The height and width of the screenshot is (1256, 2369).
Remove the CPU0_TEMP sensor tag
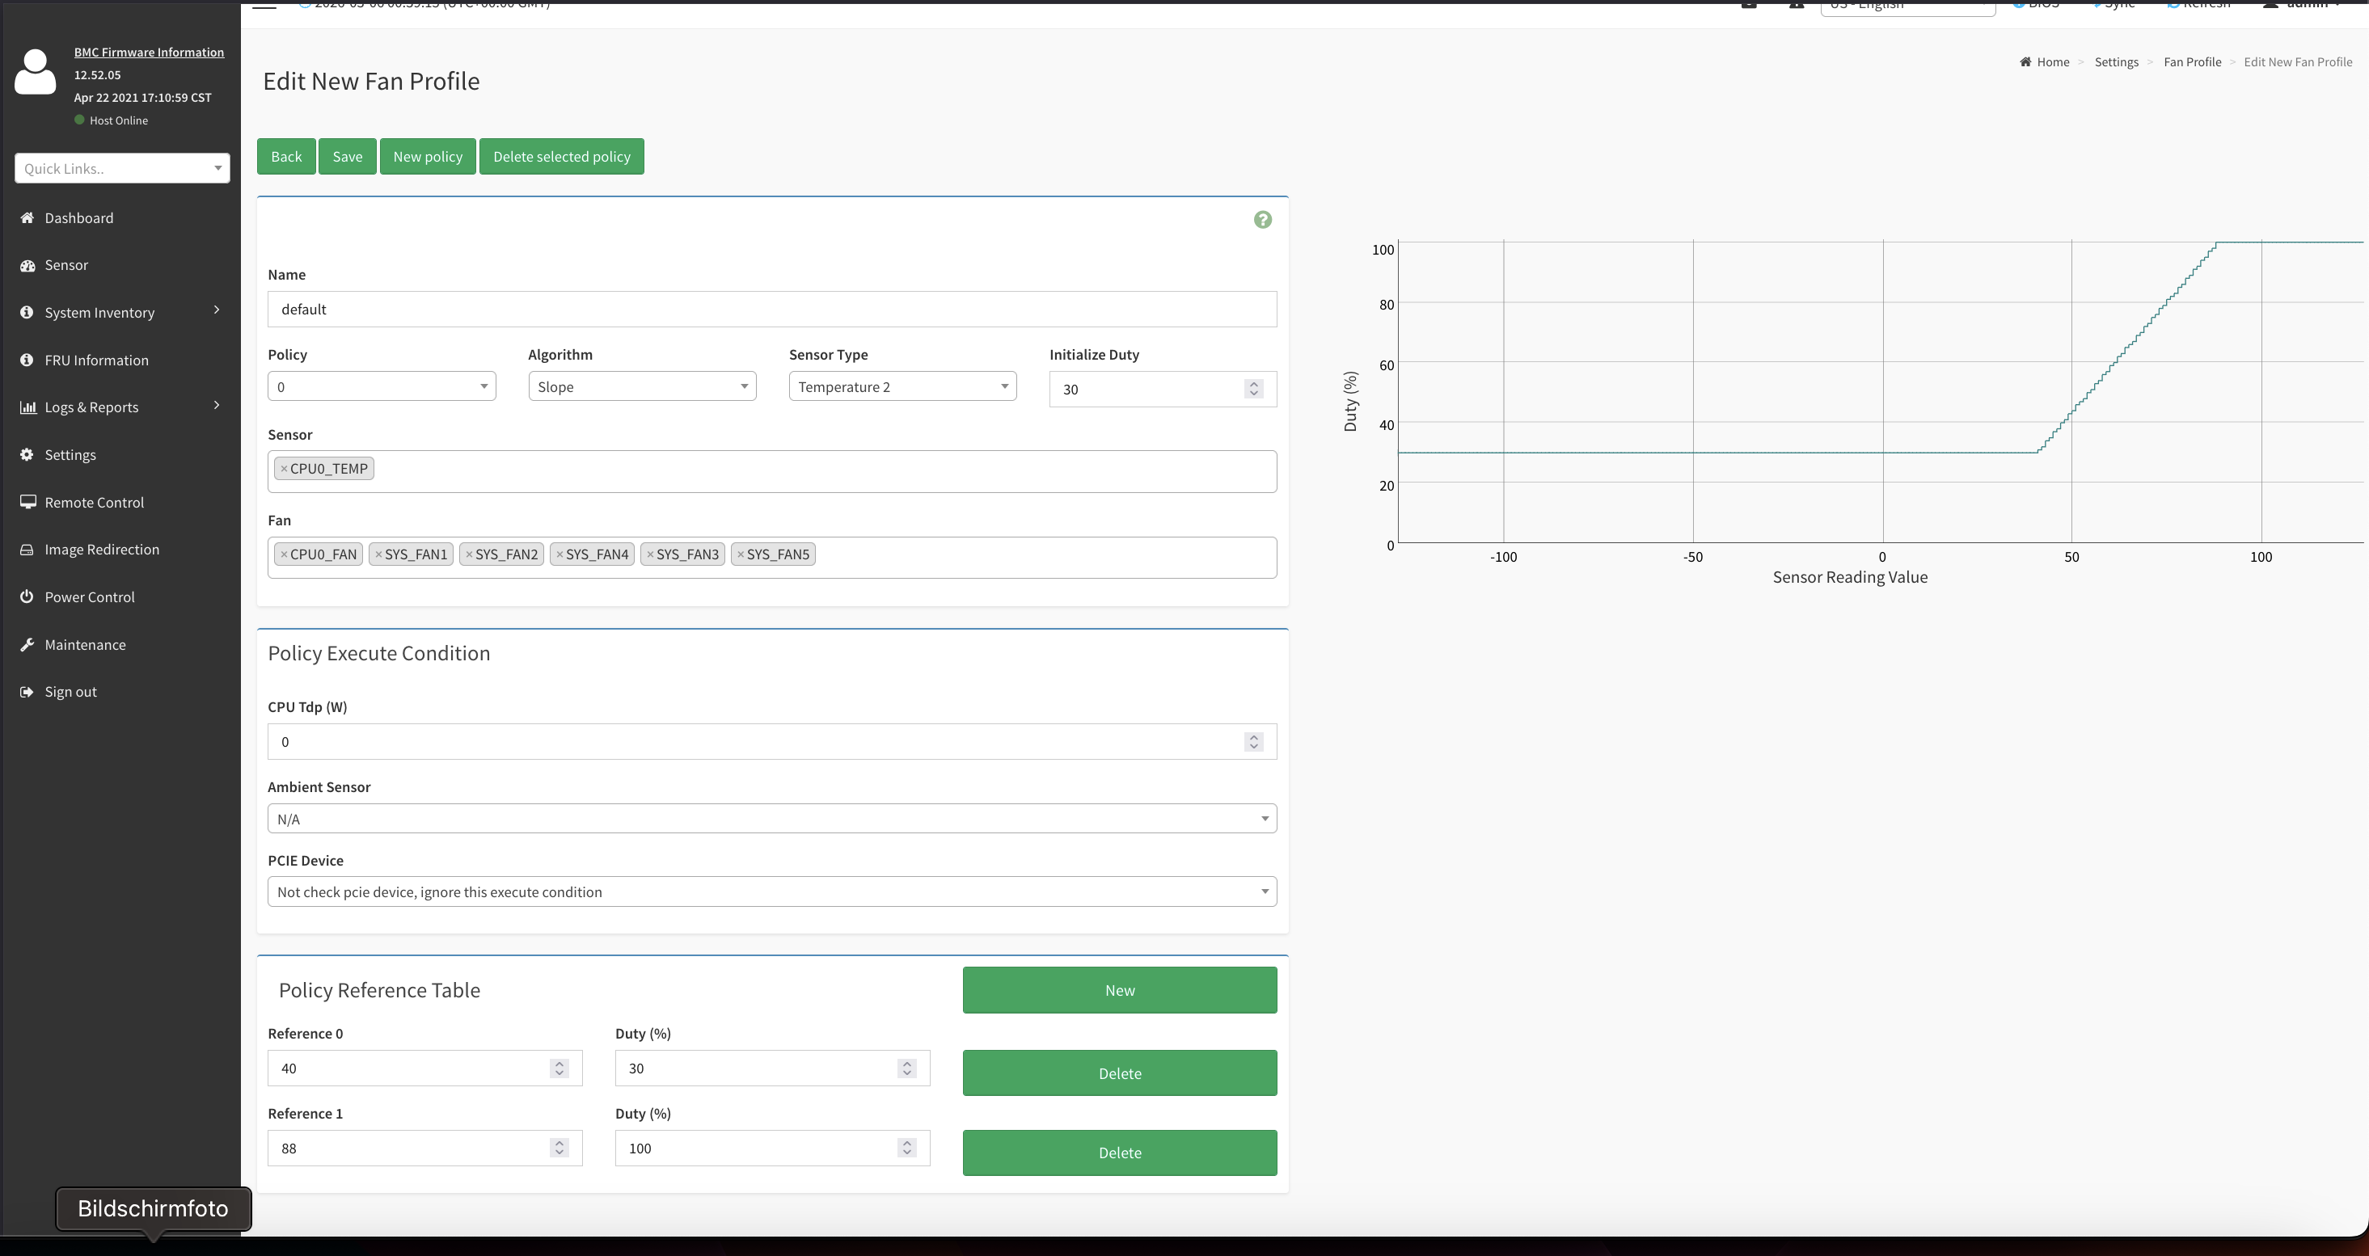point(284,469)
